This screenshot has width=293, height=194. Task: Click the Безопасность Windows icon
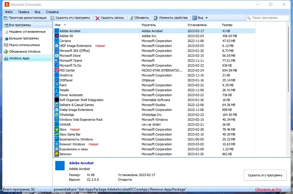coord(57,139)
